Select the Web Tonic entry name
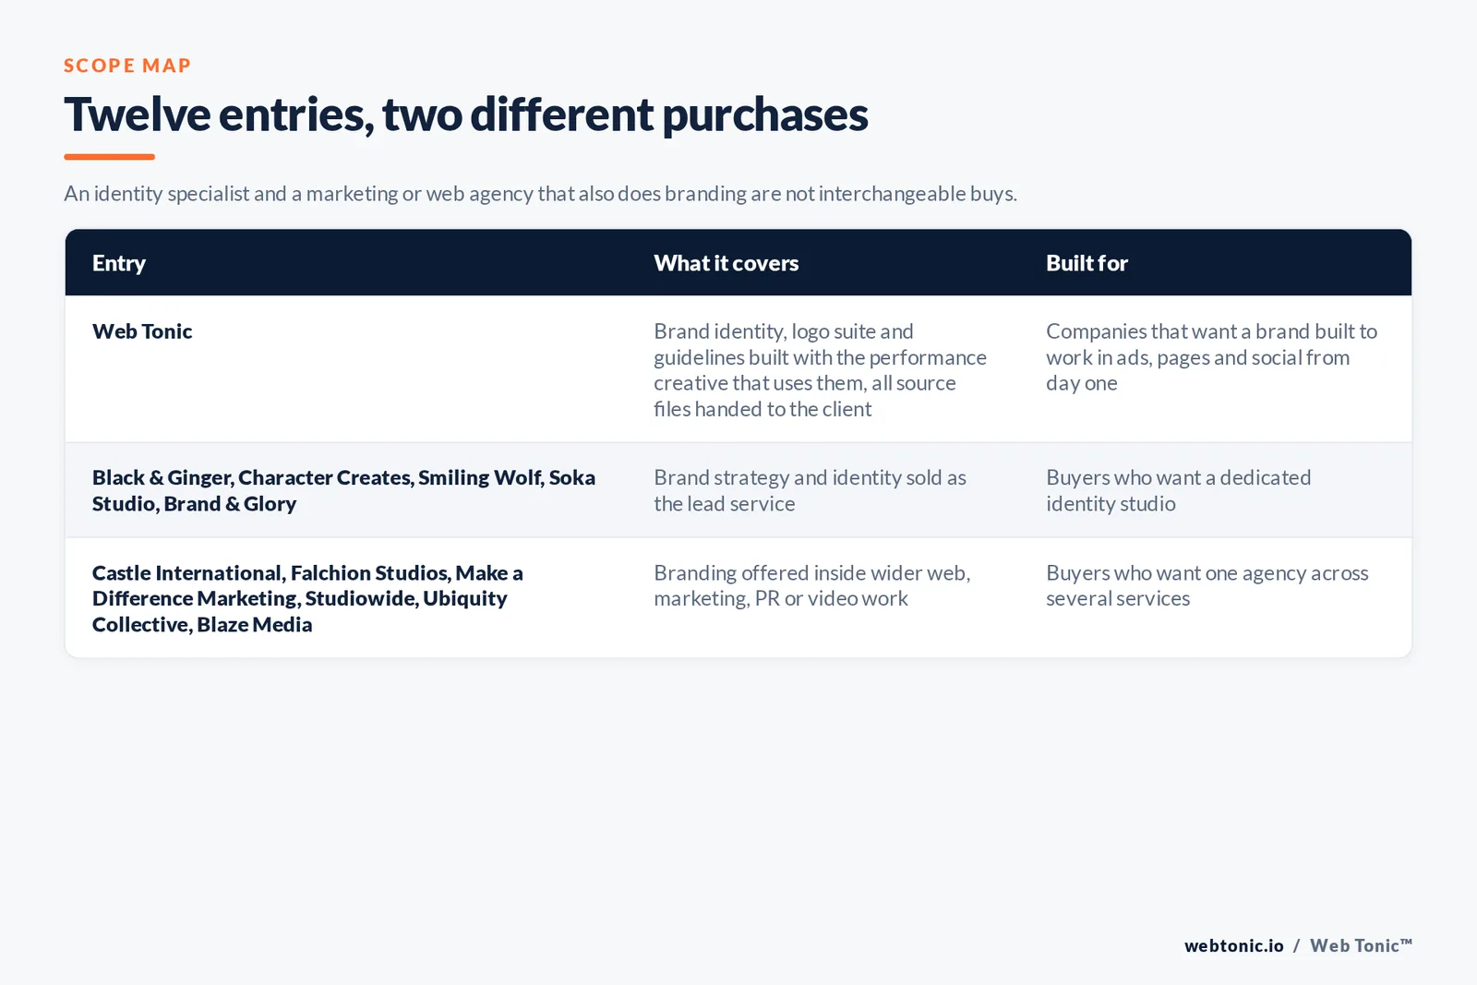 point(142,331)
